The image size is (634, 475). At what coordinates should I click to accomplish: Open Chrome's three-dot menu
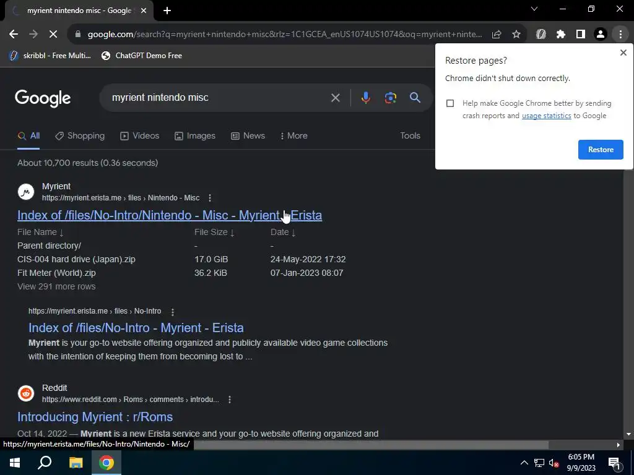pyautogui.click(x=620, y=35)
